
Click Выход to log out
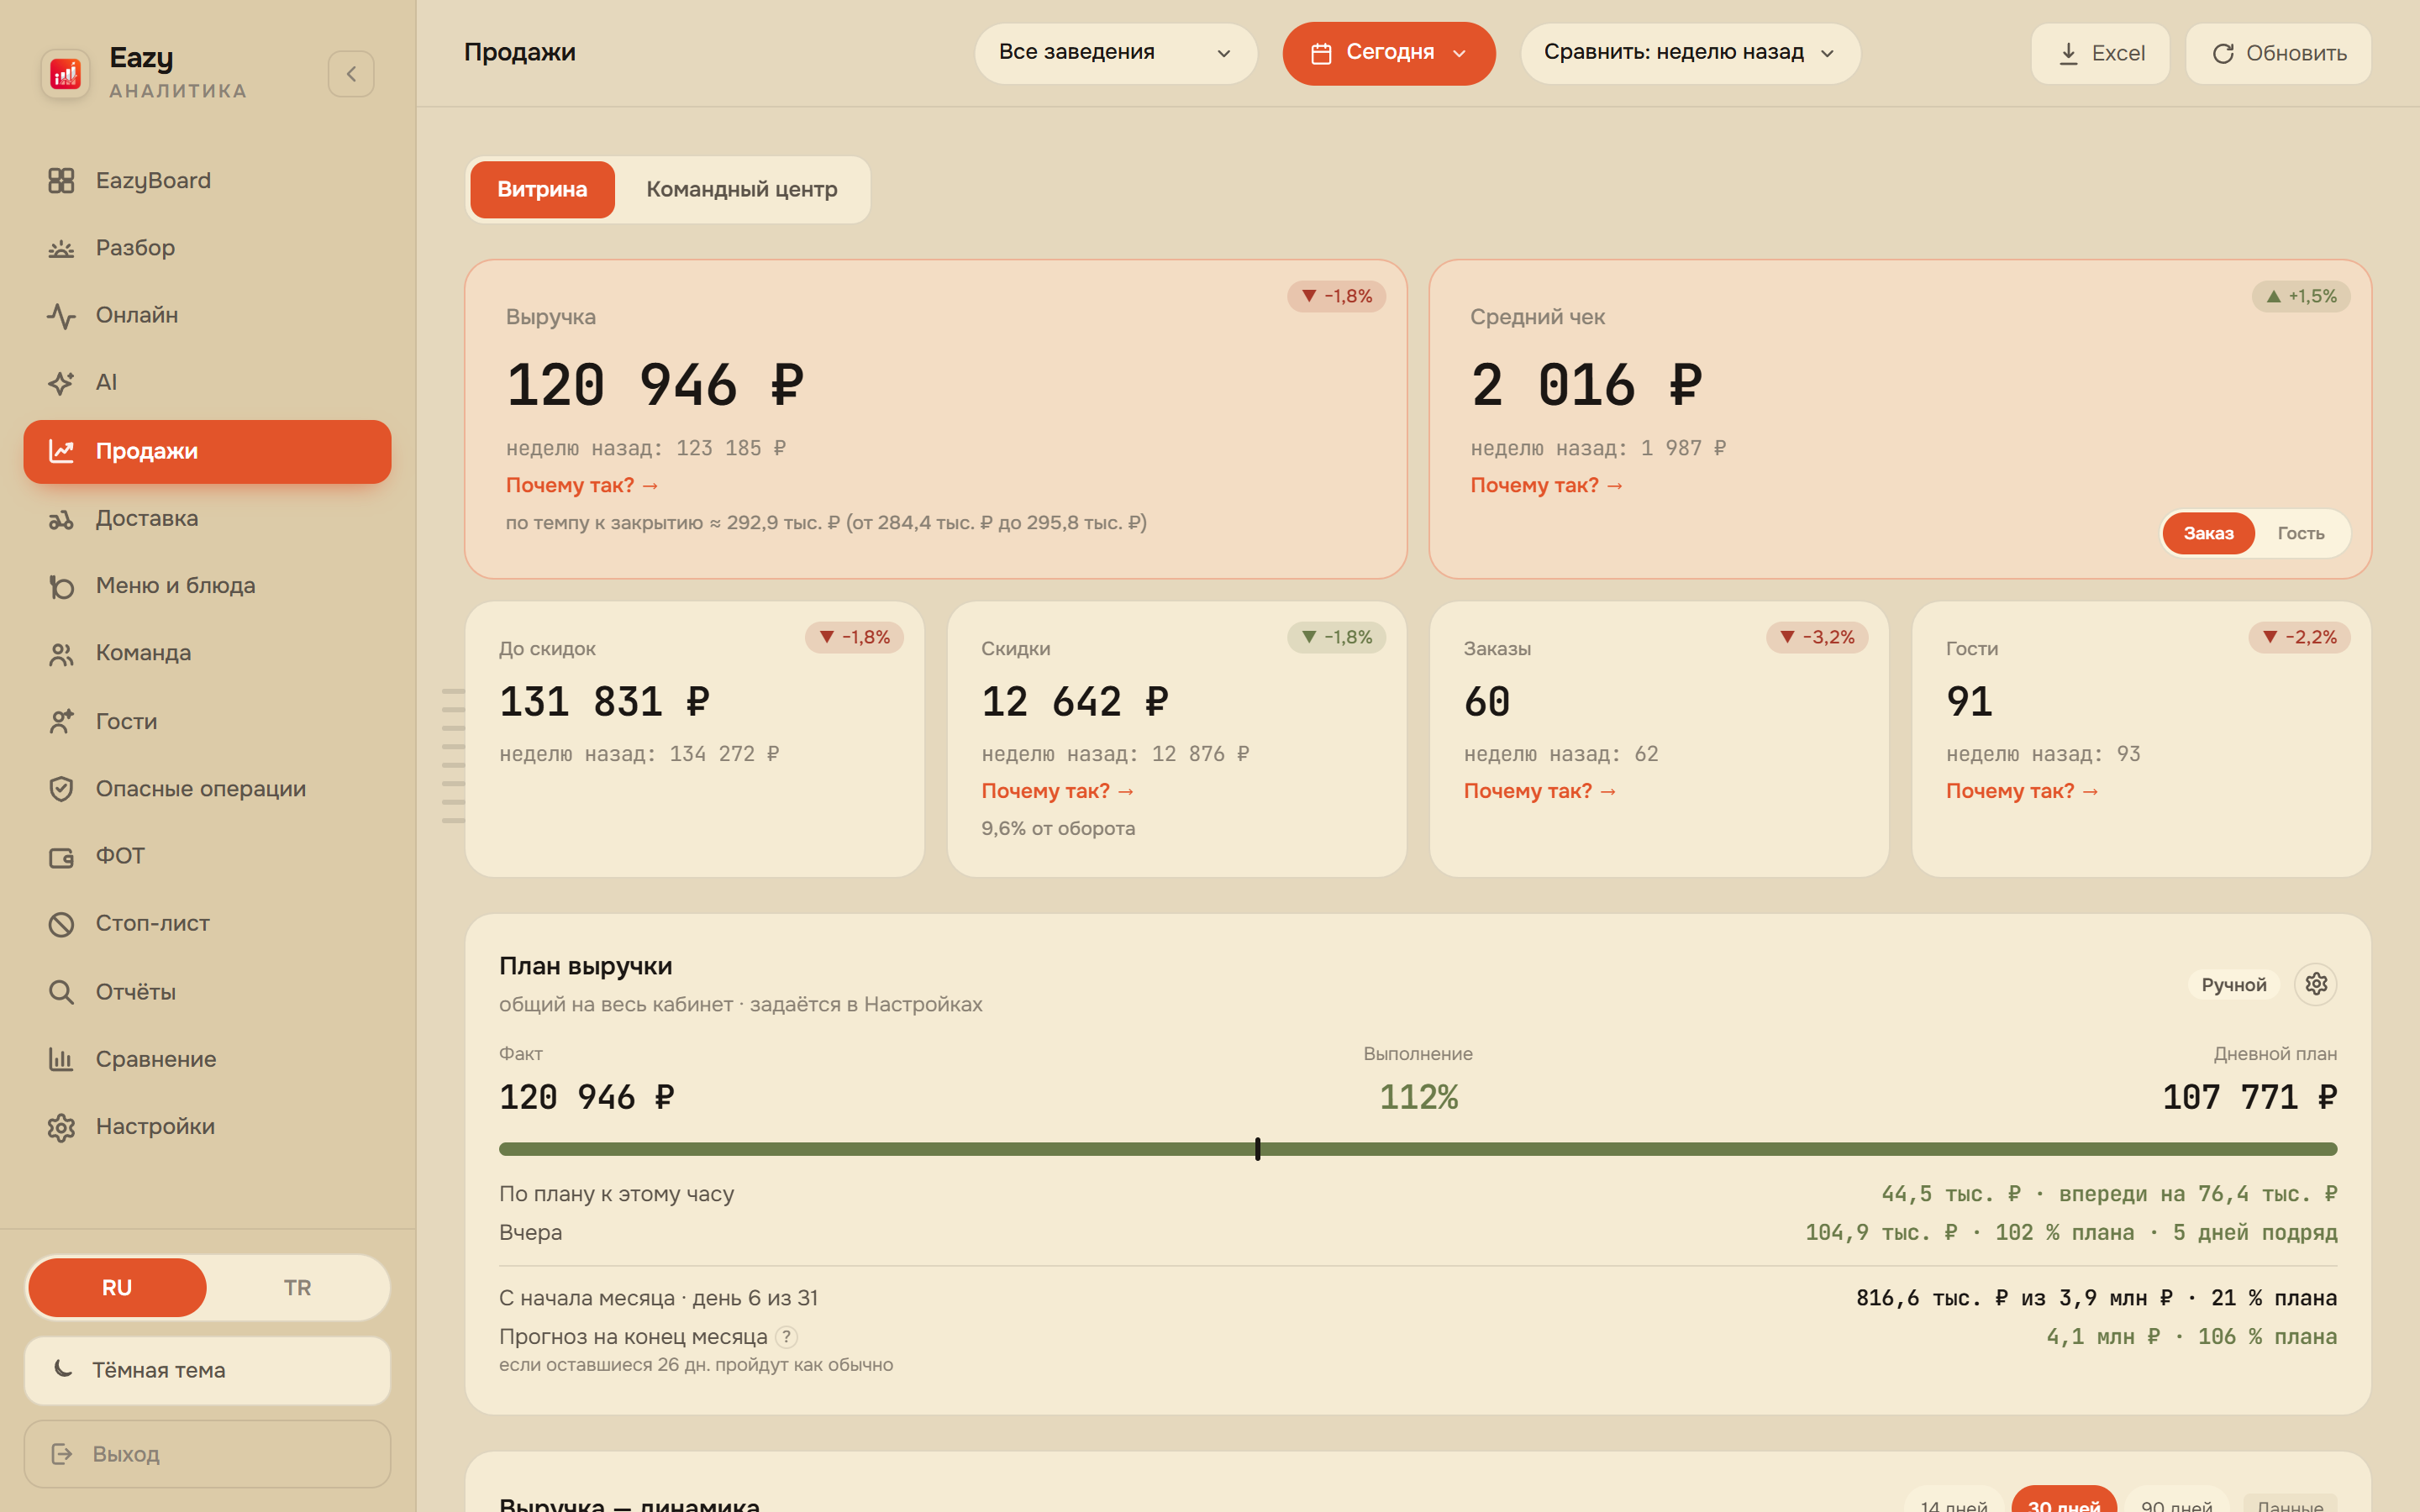click(207, 1453)
